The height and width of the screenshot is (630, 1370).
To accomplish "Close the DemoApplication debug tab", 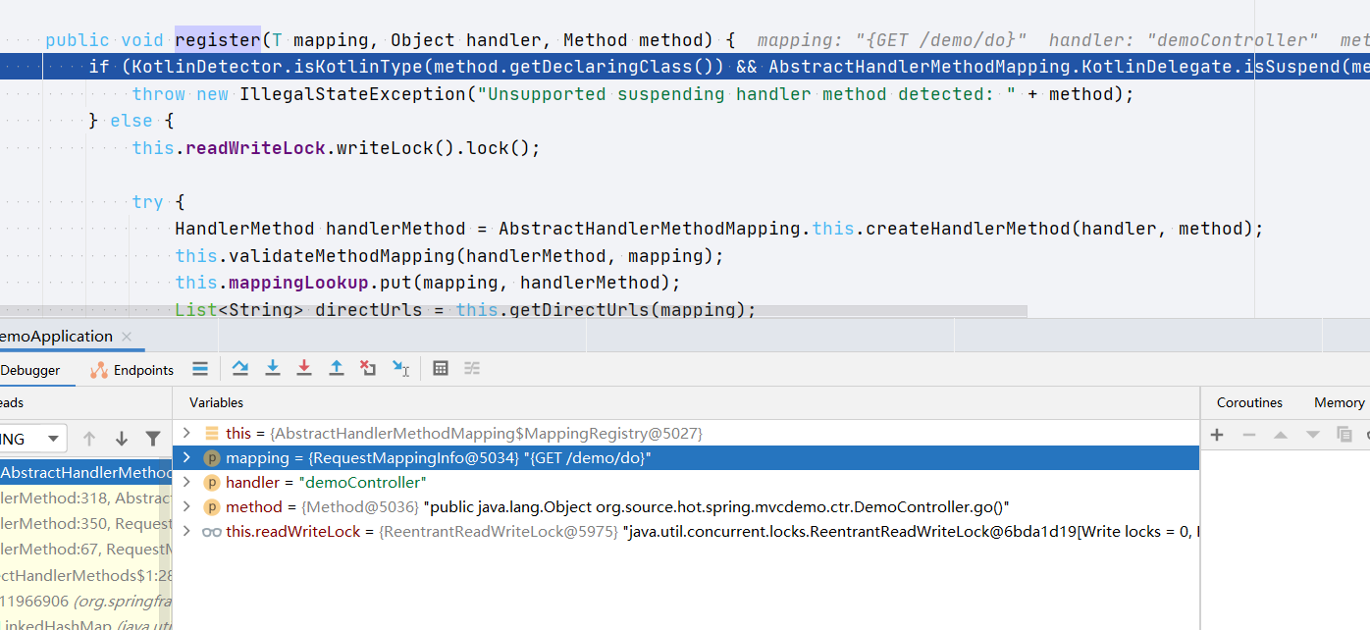I will click(127, 337).
